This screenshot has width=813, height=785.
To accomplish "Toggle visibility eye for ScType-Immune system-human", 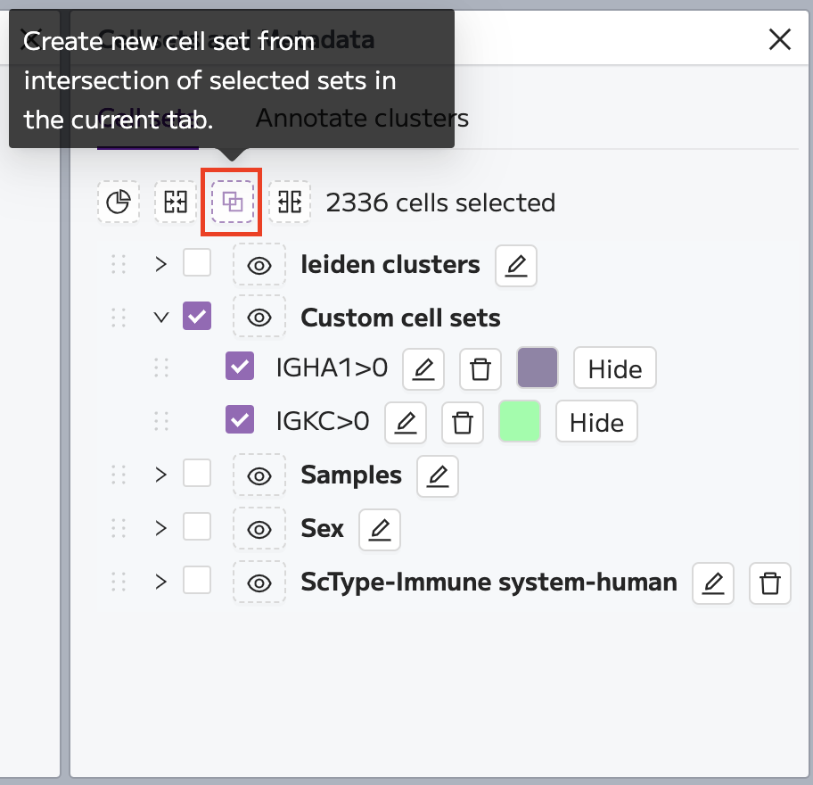I will (259, 583).
